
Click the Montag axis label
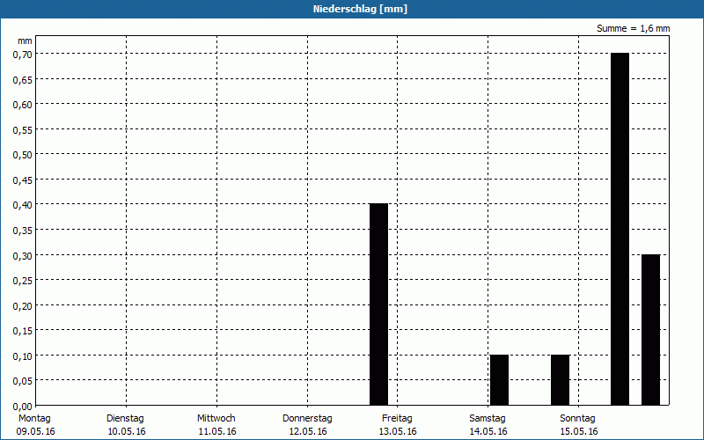coord(34,418)
